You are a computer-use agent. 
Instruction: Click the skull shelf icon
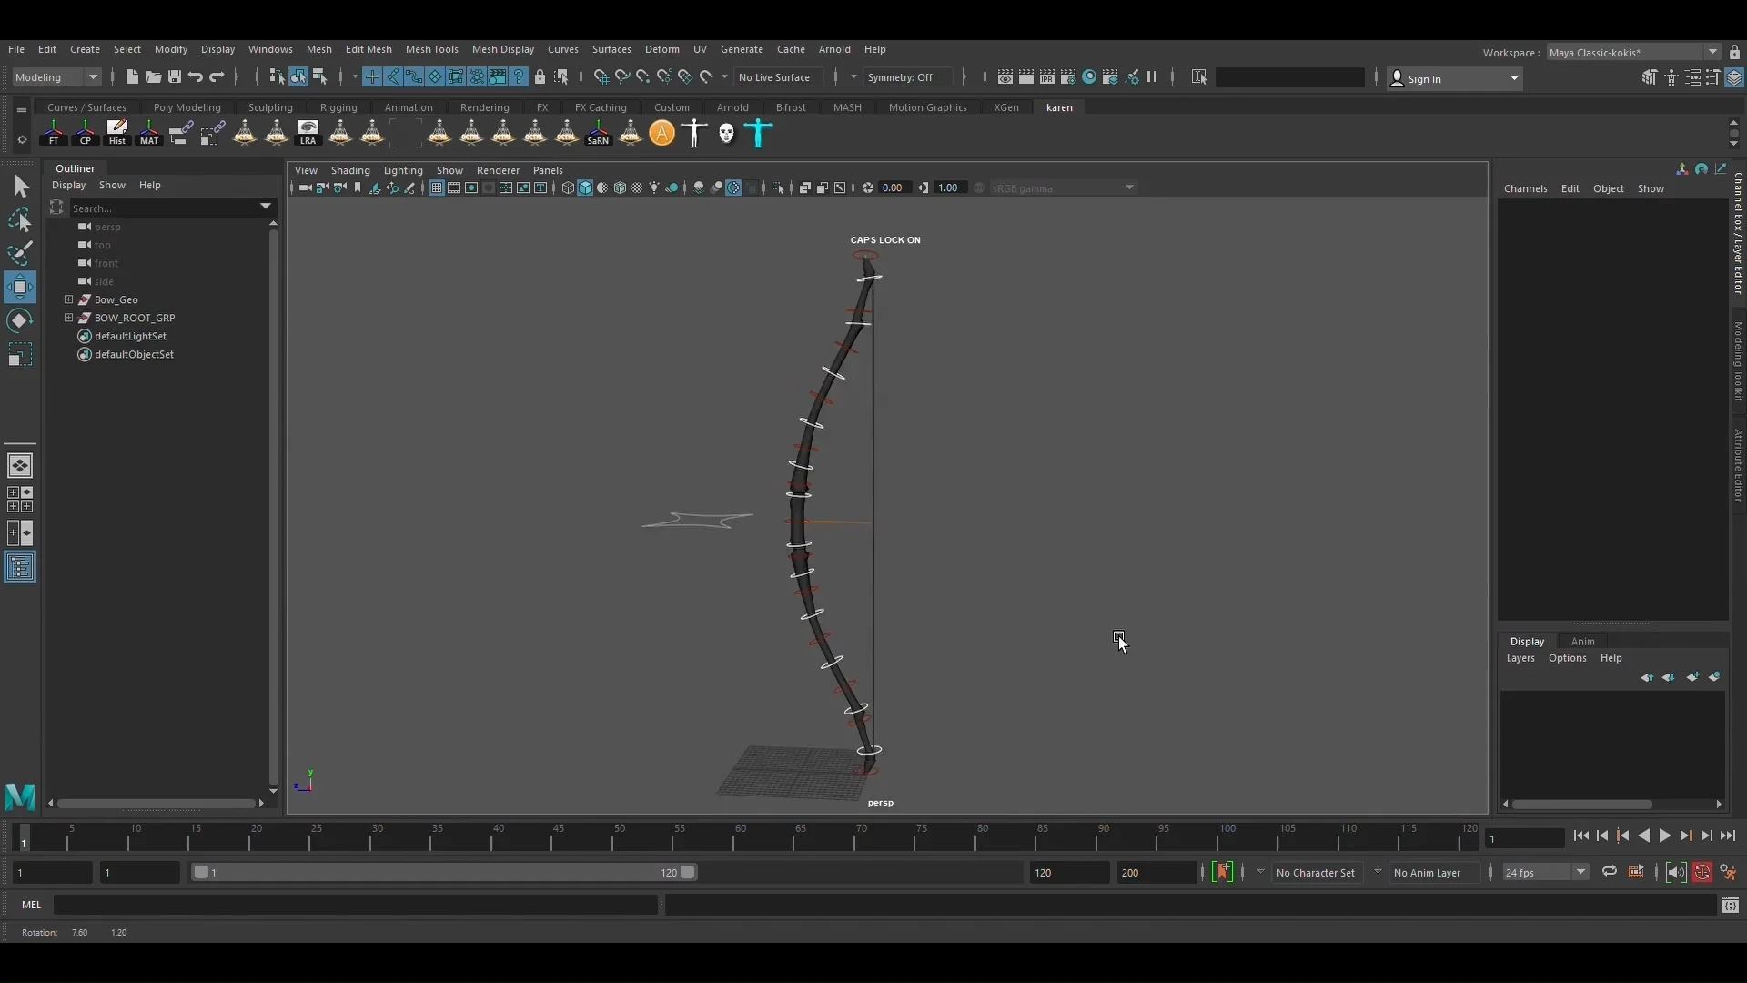click(726, 134)
